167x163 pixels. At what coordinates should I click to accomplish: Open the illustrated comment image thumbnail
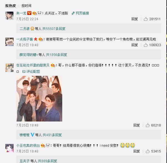(39, 99)
